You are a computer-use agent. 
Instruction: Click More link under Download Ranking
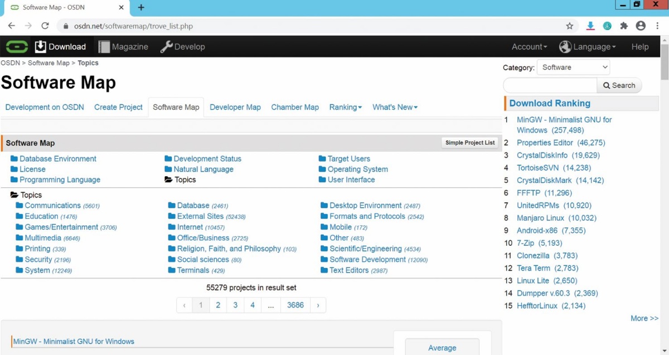(644, 318)
